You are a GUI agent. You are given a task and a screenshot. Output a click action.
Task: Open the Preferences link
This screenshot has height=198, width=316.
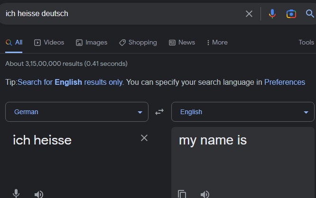pos(285,82)
